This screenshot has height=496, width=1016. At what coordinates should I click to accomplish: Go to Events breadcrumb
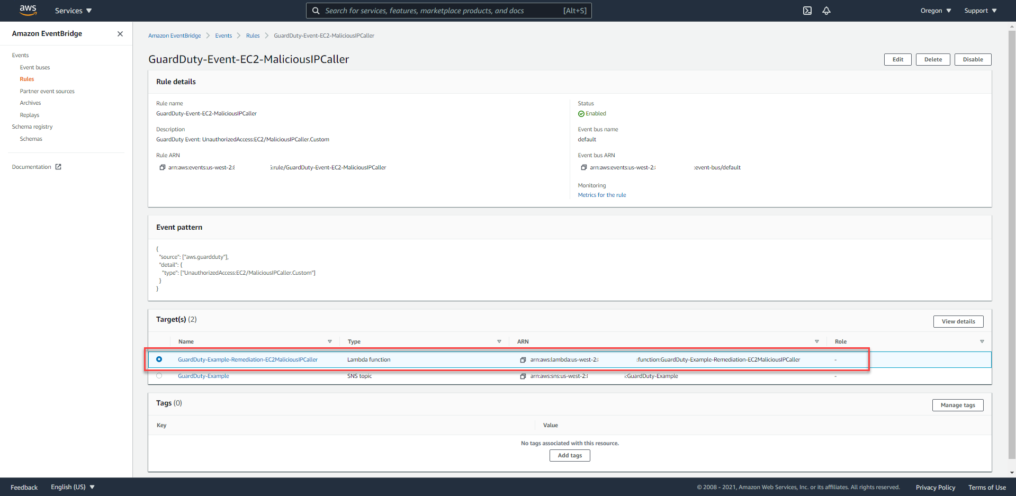coord(223,36)
